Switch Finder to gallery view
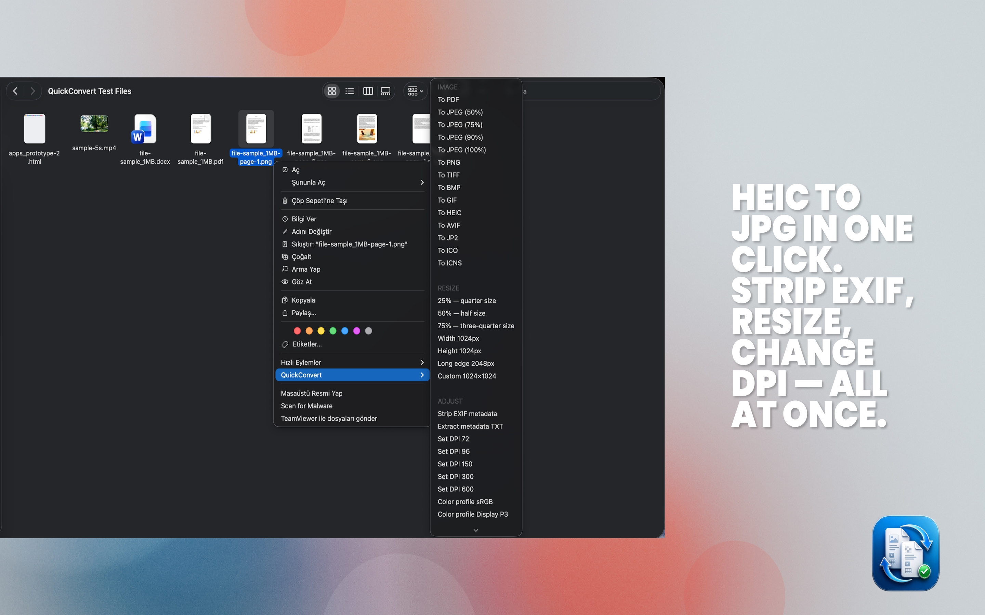This screenshot has height=615, width=985. click(385, 91)
